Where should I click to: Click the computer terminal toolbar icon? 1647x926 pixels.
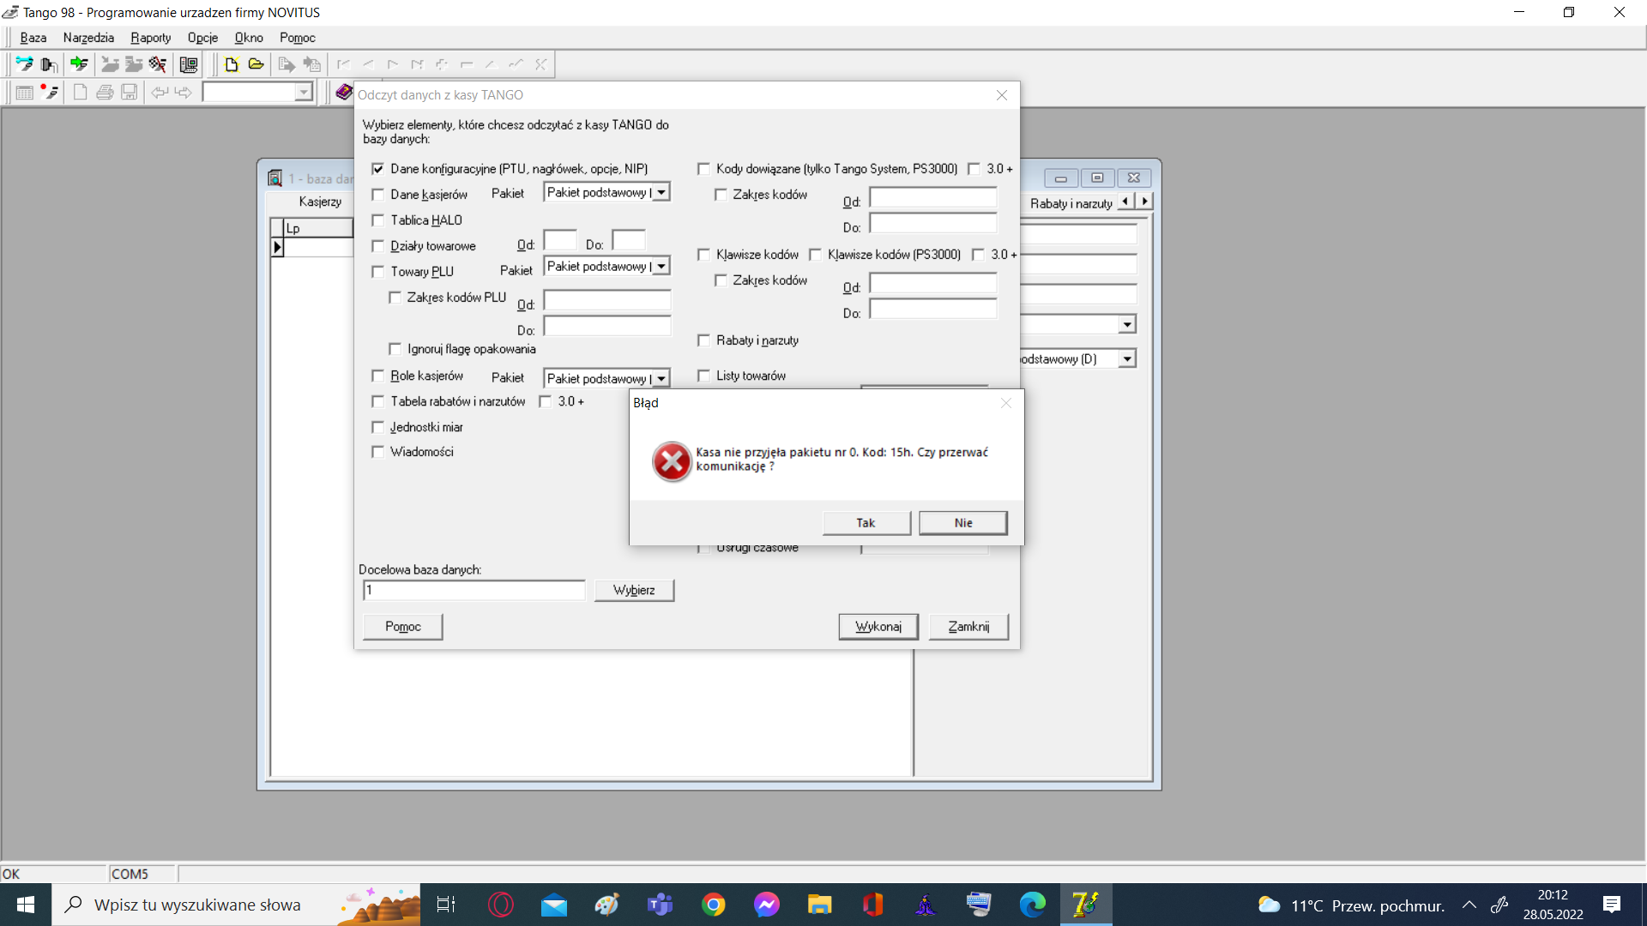(x=189, y=64)
